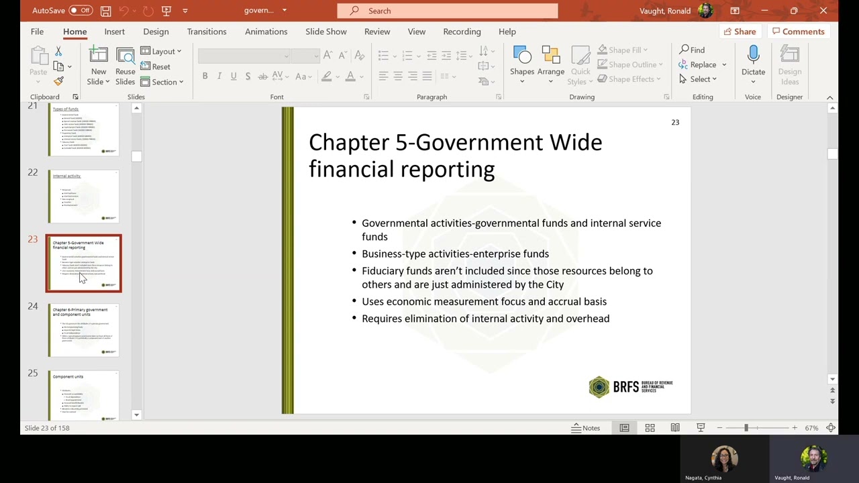Click the zoom out minus button
This screenshot has width=859, height=483.
click(x=719, y=428)
